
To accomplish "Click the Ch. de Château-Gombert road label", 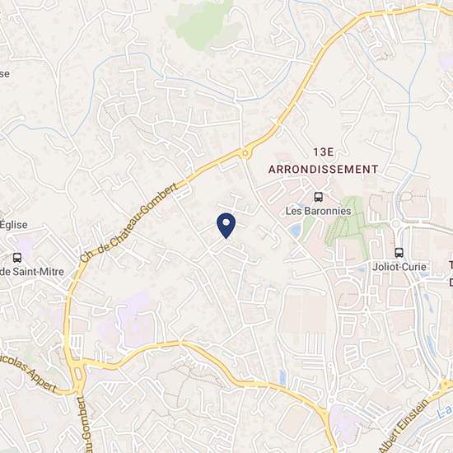I will click(x=129, y=222).
